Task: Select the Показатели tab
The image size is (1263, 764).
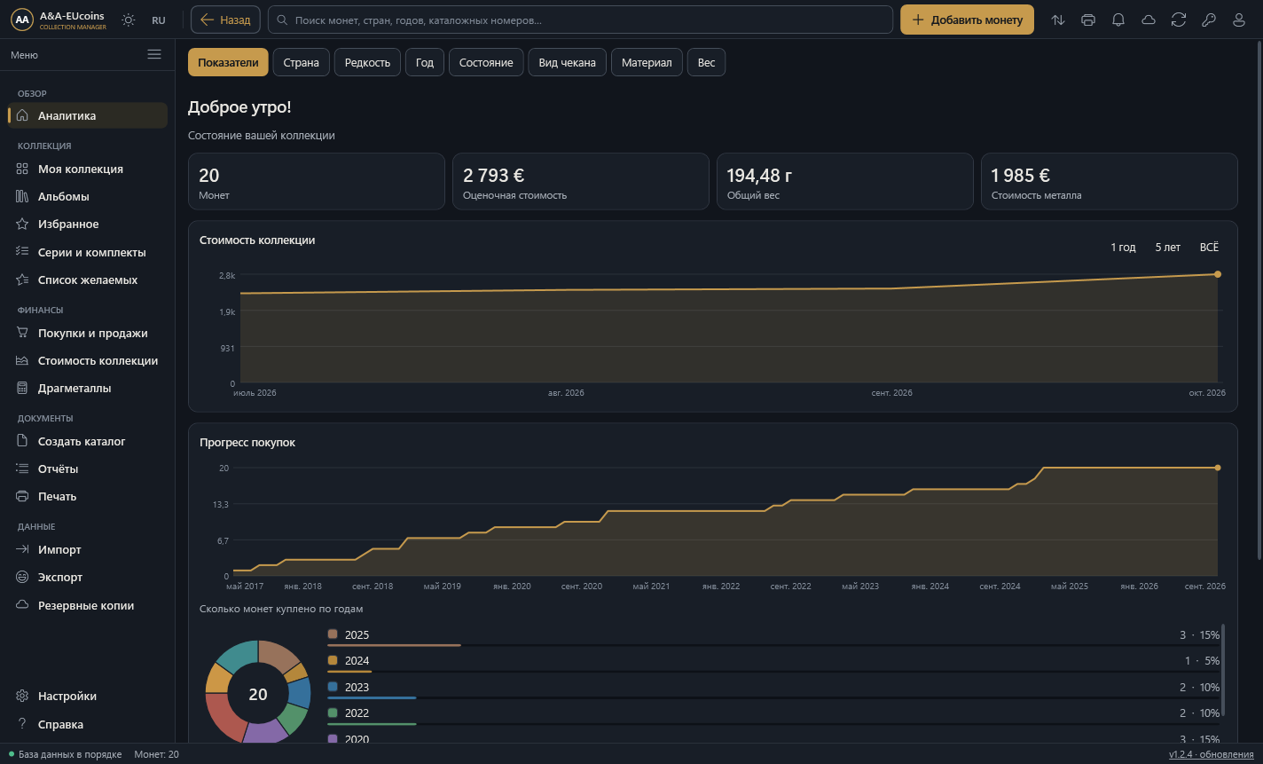Action: click(228, 62)
